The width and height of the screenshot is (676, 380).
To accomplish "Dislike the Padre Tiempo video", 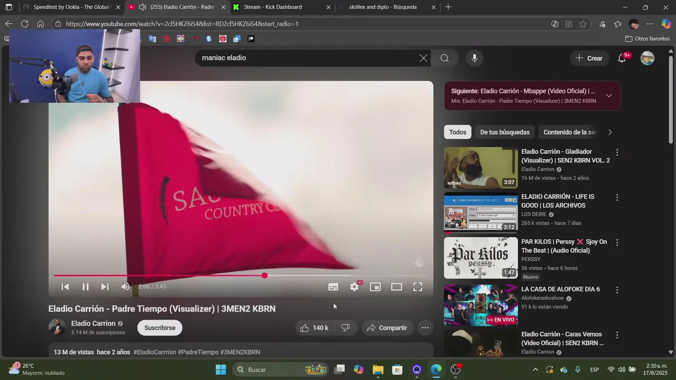I will [x=346, y=328].
